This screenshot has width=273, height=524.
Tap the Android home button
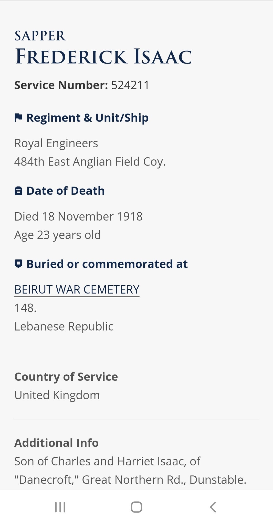click(136, 507)
